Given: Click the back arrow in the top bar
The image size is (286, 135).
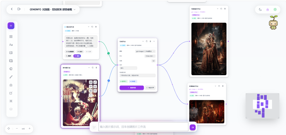Looking at the screenshot, I should [x=12, y=9].
